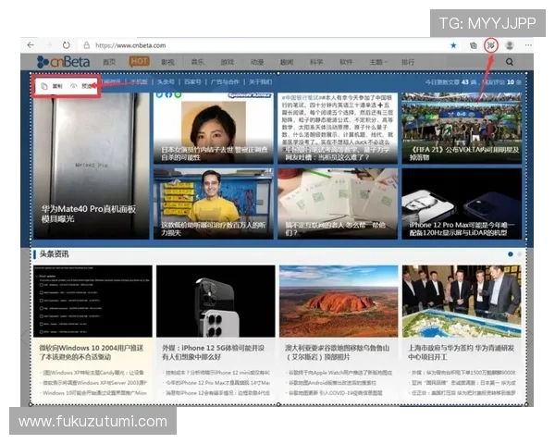Image resolution: width=555 pixels, height=444 pixels.
Task: Open the 音乐 navigation item
Action: click(198, 62)
